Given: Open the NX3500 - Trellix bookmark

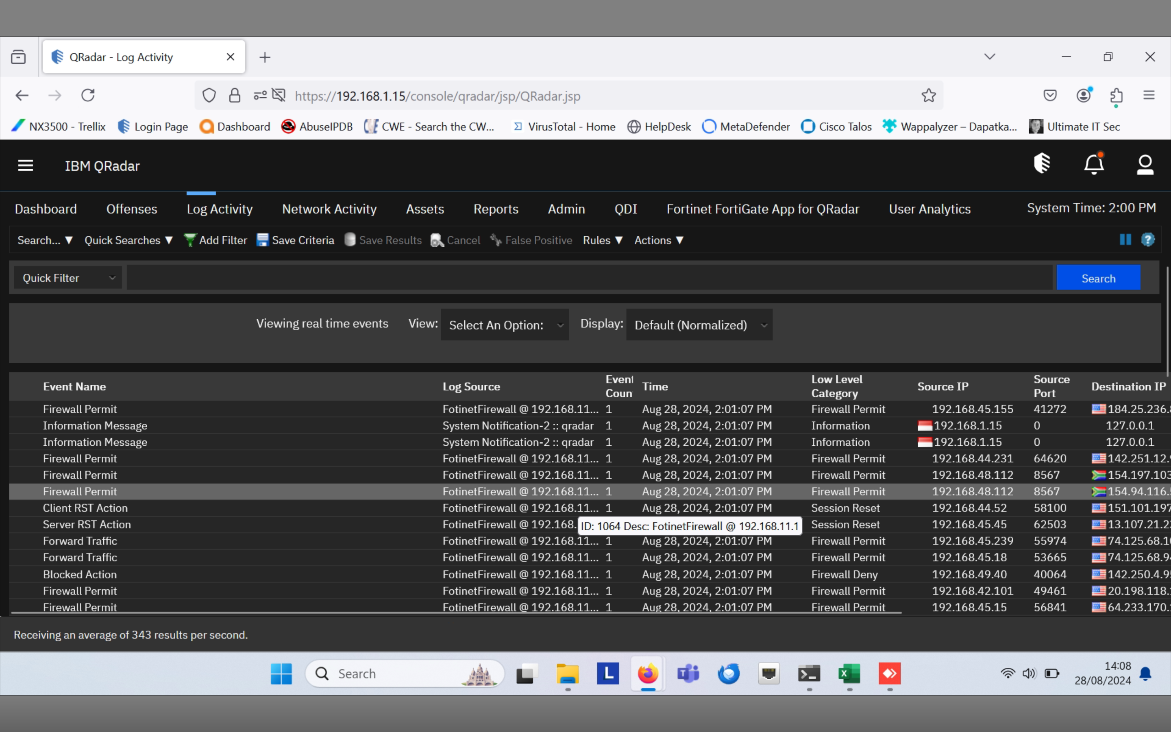Looking at the screenshot, I should 58,126.
